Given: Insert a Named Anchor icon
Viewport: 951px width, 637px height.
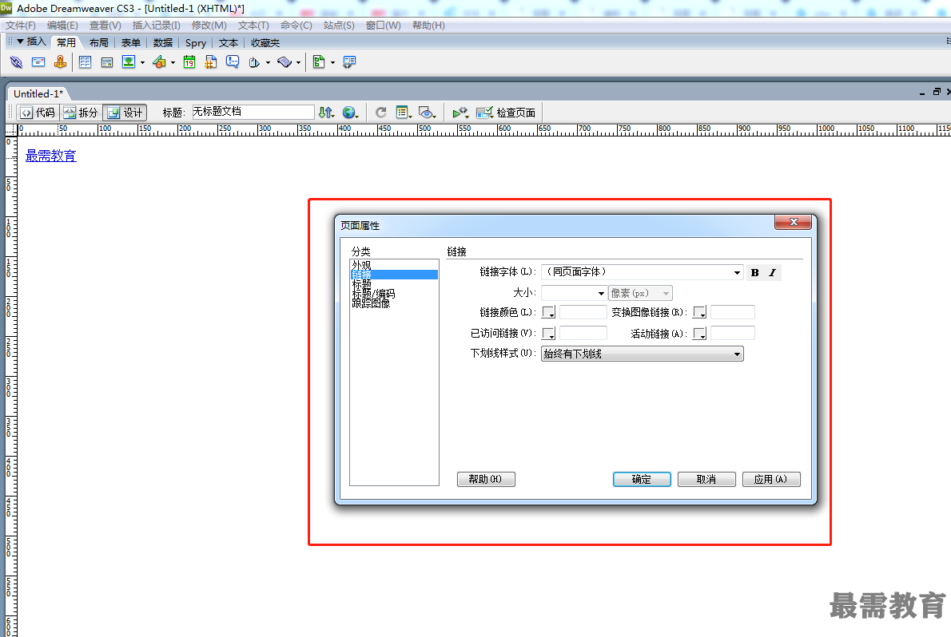Looking at the screenshot, I should tap(60, 61).
